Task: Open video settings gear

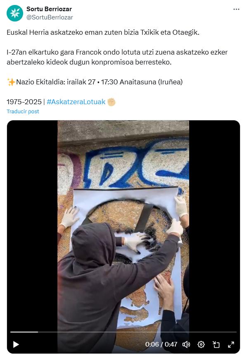Action: (x=201, y=344)
